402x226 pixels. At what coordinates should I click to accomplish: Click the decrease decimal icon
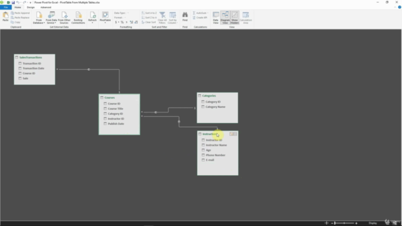136,23
